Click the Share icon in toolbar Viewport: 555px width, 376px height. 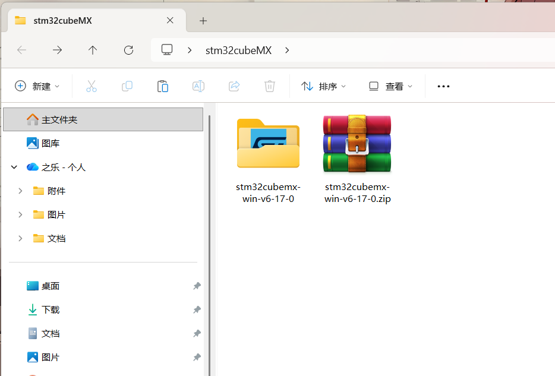[x=234, y=86]
